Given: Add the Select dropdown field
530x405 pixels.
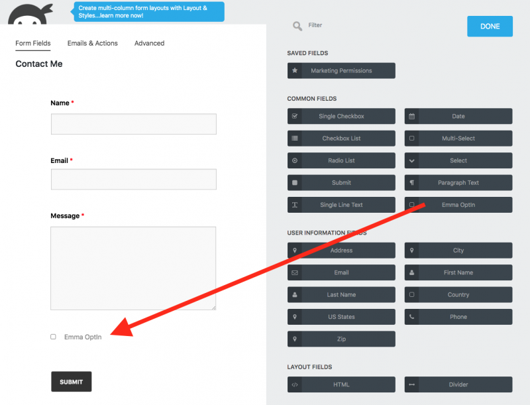Looking at the screenshot, I should 458,161.
